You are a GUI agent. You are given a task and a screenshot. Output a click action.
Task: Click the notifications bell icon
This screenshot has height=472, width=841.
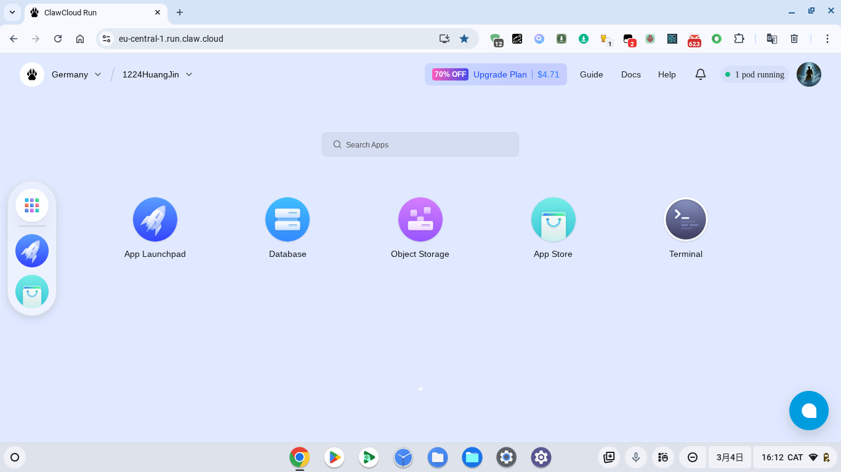701,74
